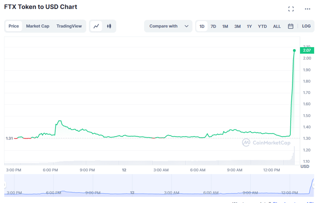Viewport: 320px width, 203px height.
Task: Select the 1Y time range
Action: pos(249,26)
